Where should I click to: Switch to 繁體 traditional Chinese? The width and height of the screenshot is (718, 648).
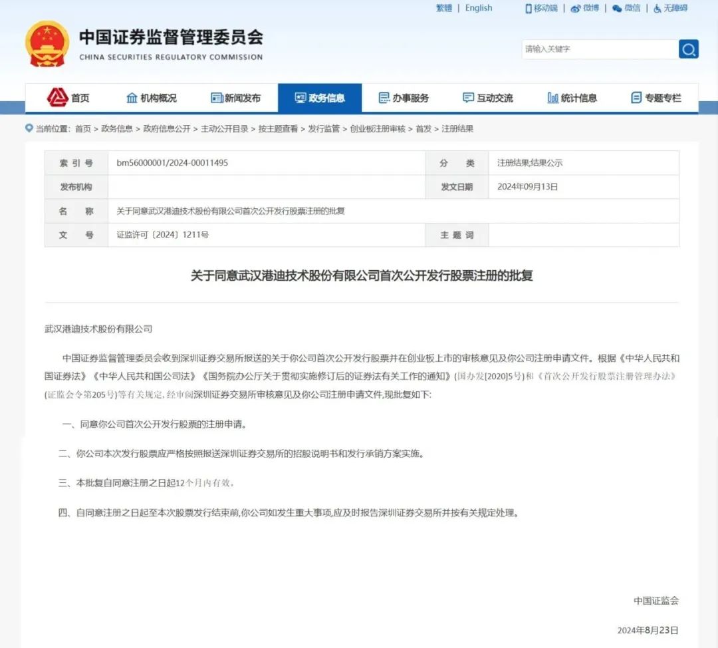(x=443, y=8)
